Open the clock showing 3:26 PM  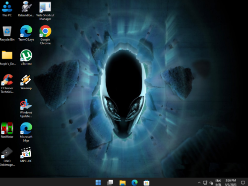coord(231,183)
